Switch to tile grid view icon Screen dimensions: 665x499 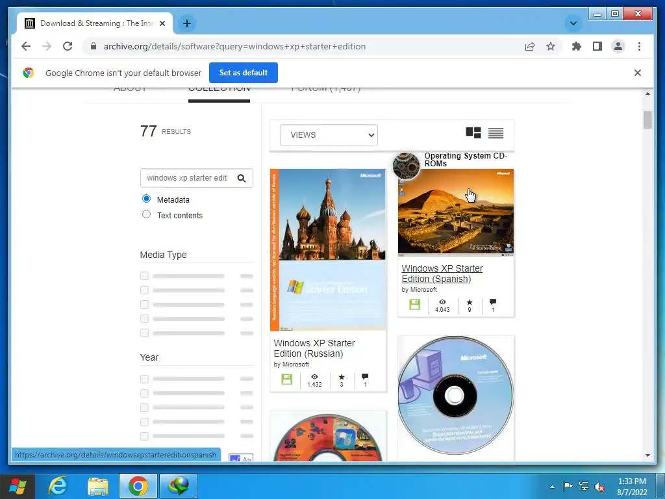[473, 133]
